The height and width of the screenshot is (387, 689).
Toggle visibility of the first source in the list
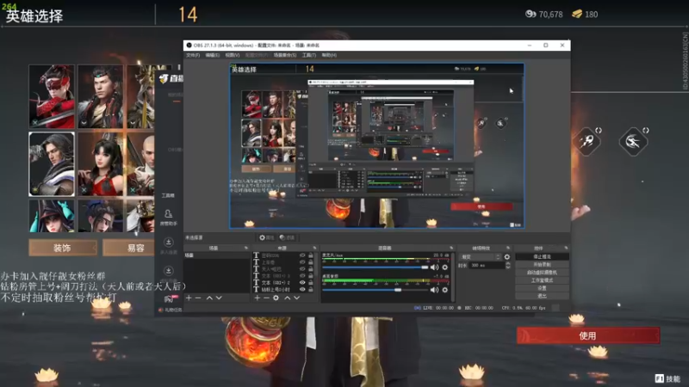[302, 255]
